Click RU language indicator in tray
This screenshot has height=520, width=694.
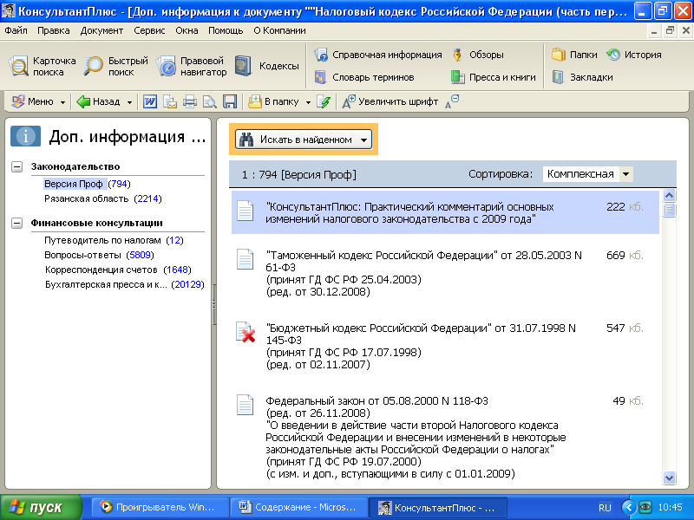click(605, 508)
